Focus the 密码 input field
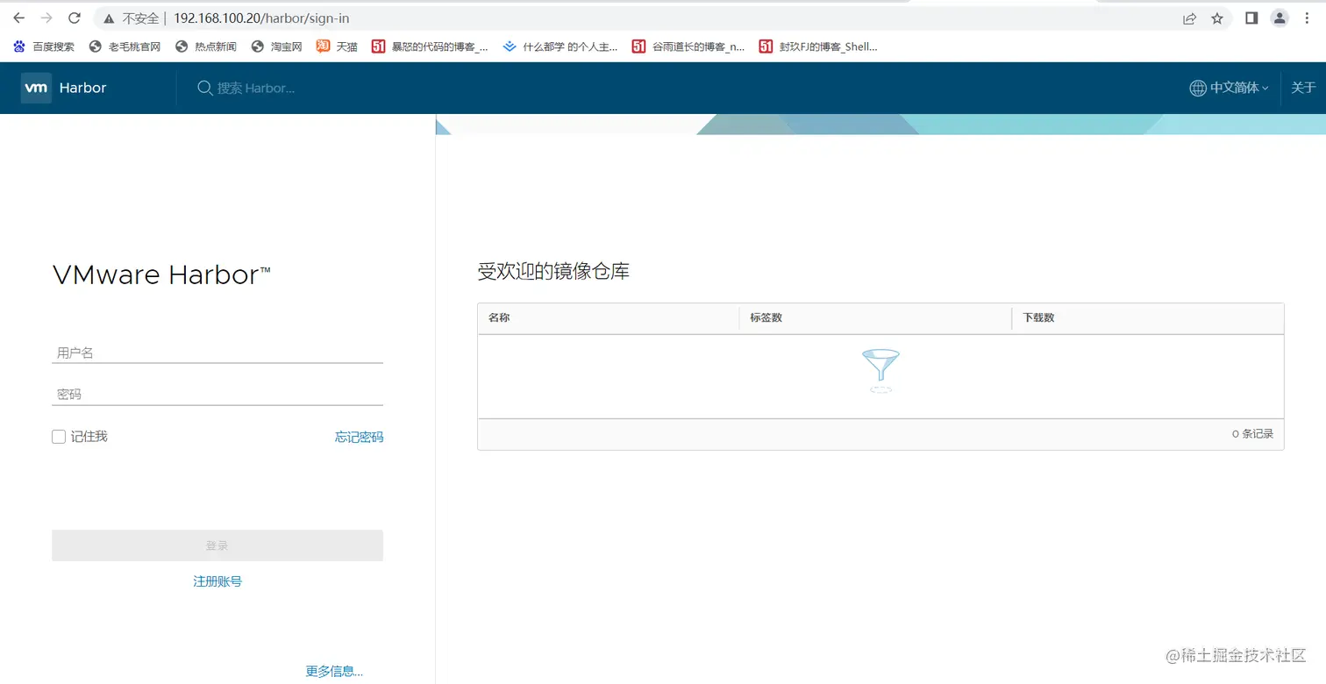The width and height of the screenshot is (1326, 684). point(217,395)
